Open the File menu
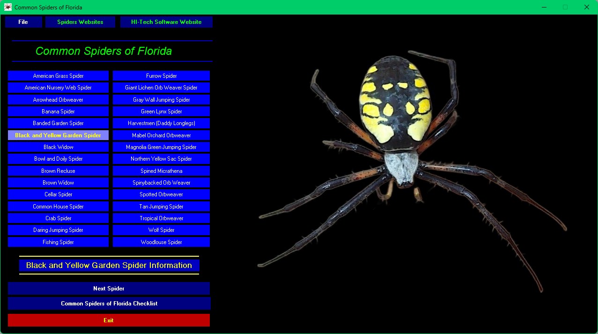This screenshot has width=598, height=334. tap(23, 22)
